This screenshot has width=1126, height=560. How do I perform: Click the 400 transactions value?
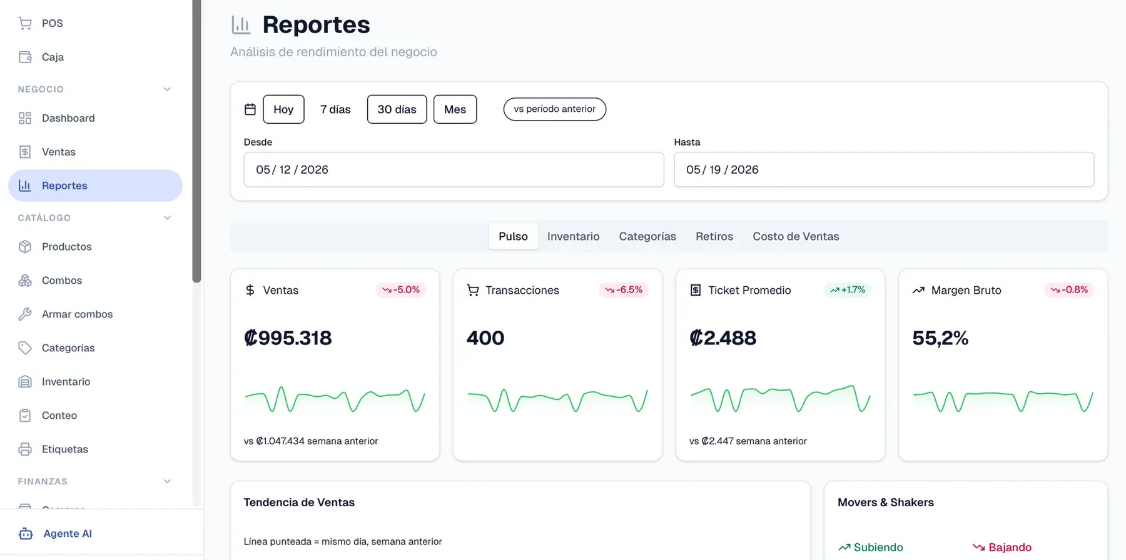click(485, 338)
